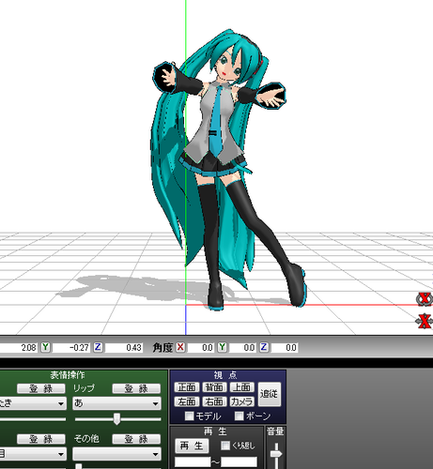Enable the ボーン checkbox
This screenshot has height=469, width=433.
click(x=240, y=416)
